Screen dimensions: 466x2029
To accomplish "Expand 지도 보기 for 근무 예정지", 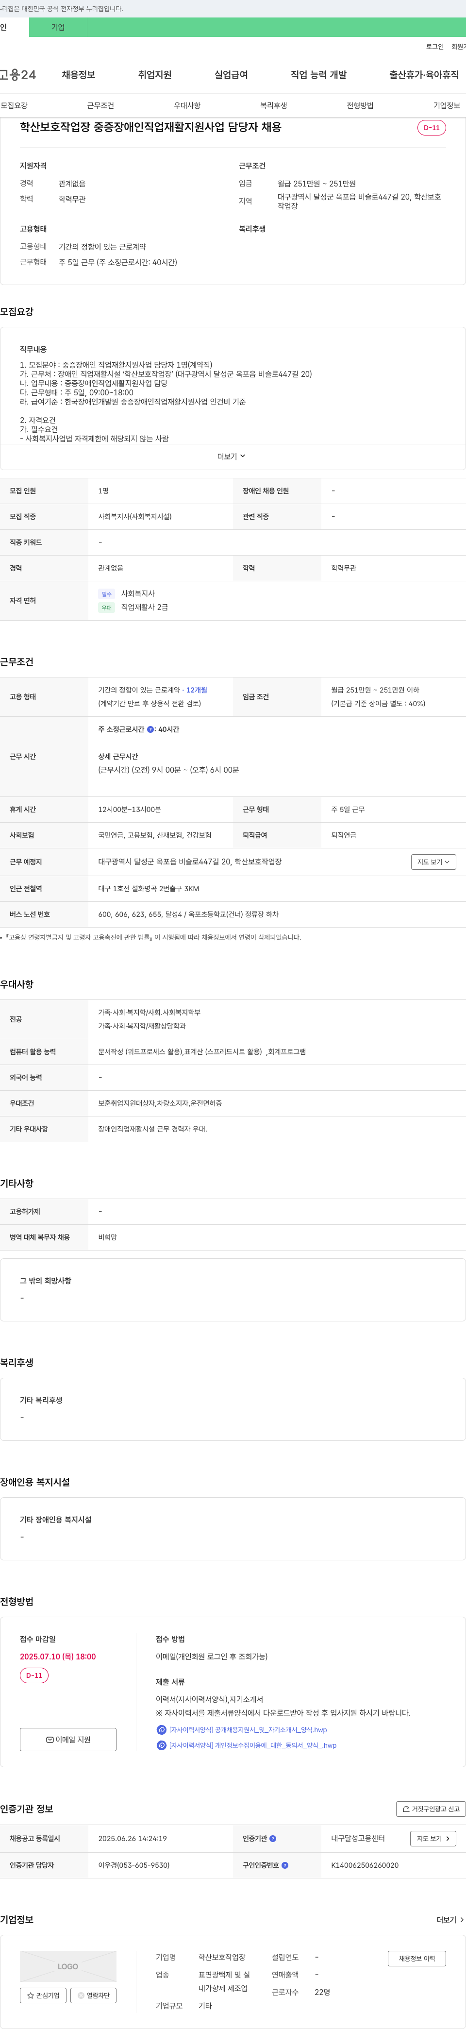I will 434,862.
